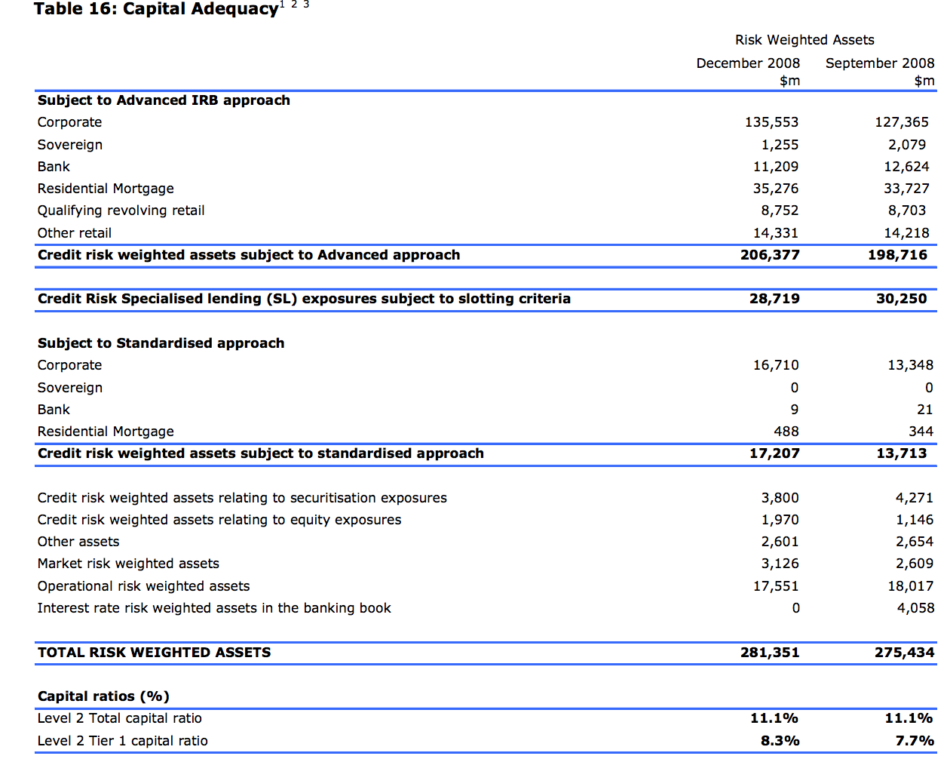
Task: Select the Corporate row under Advanced IRB
Action: [69, 122]
